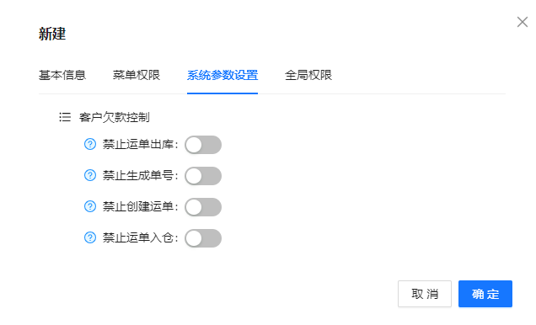Close the 新建 dialog with X icon

(x=522, y=22)
